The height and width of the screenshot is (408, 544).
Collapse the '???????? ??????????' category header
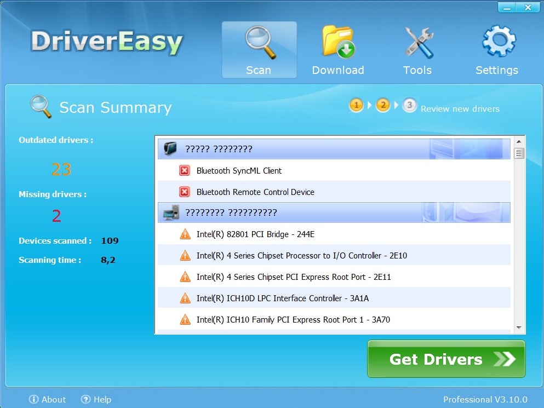334,212
